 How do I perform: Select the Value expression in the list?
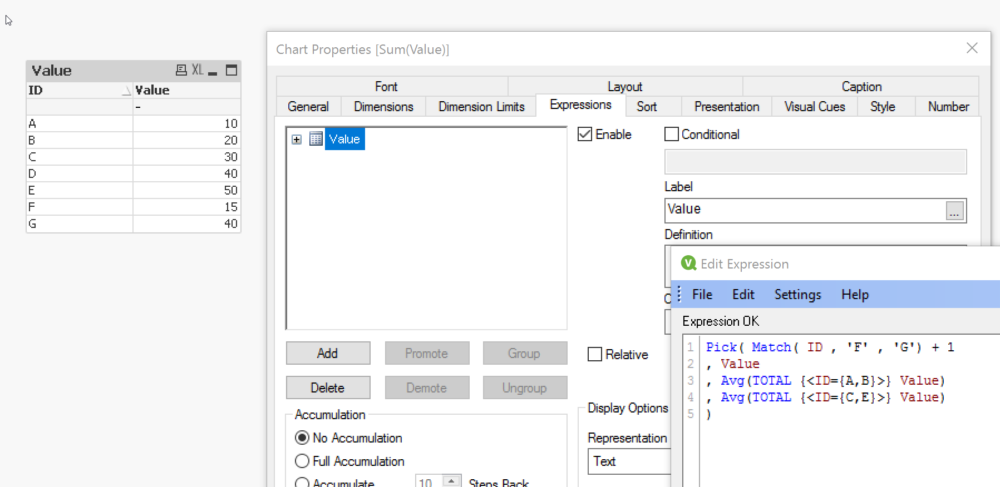point(344,139)
